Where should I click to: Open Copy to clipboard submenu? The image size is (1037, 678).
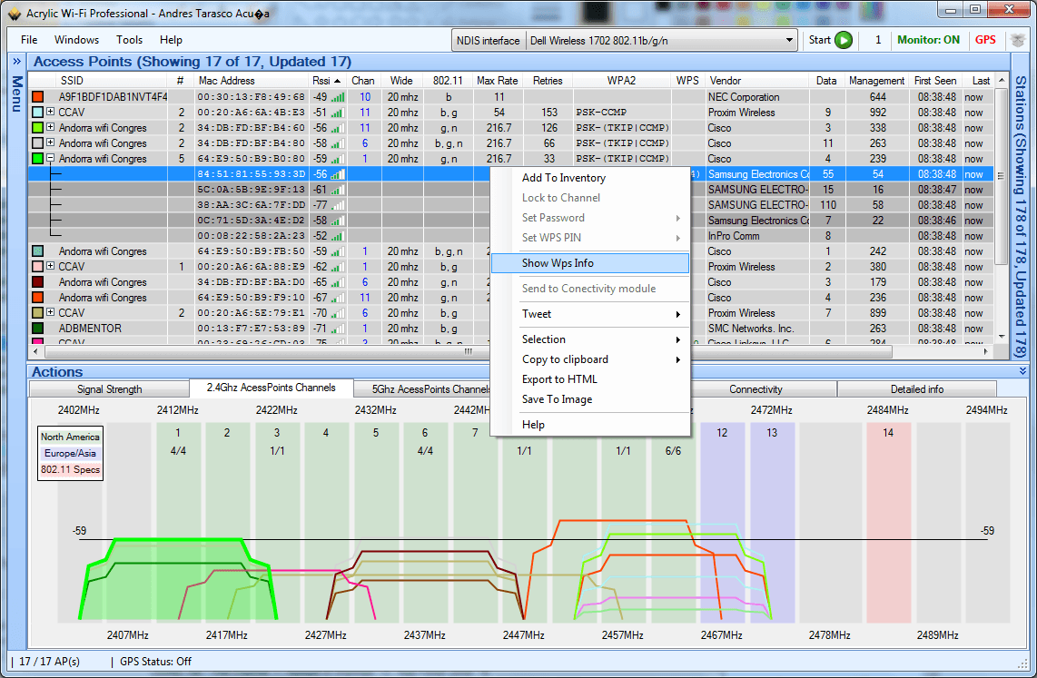[590, 359]
